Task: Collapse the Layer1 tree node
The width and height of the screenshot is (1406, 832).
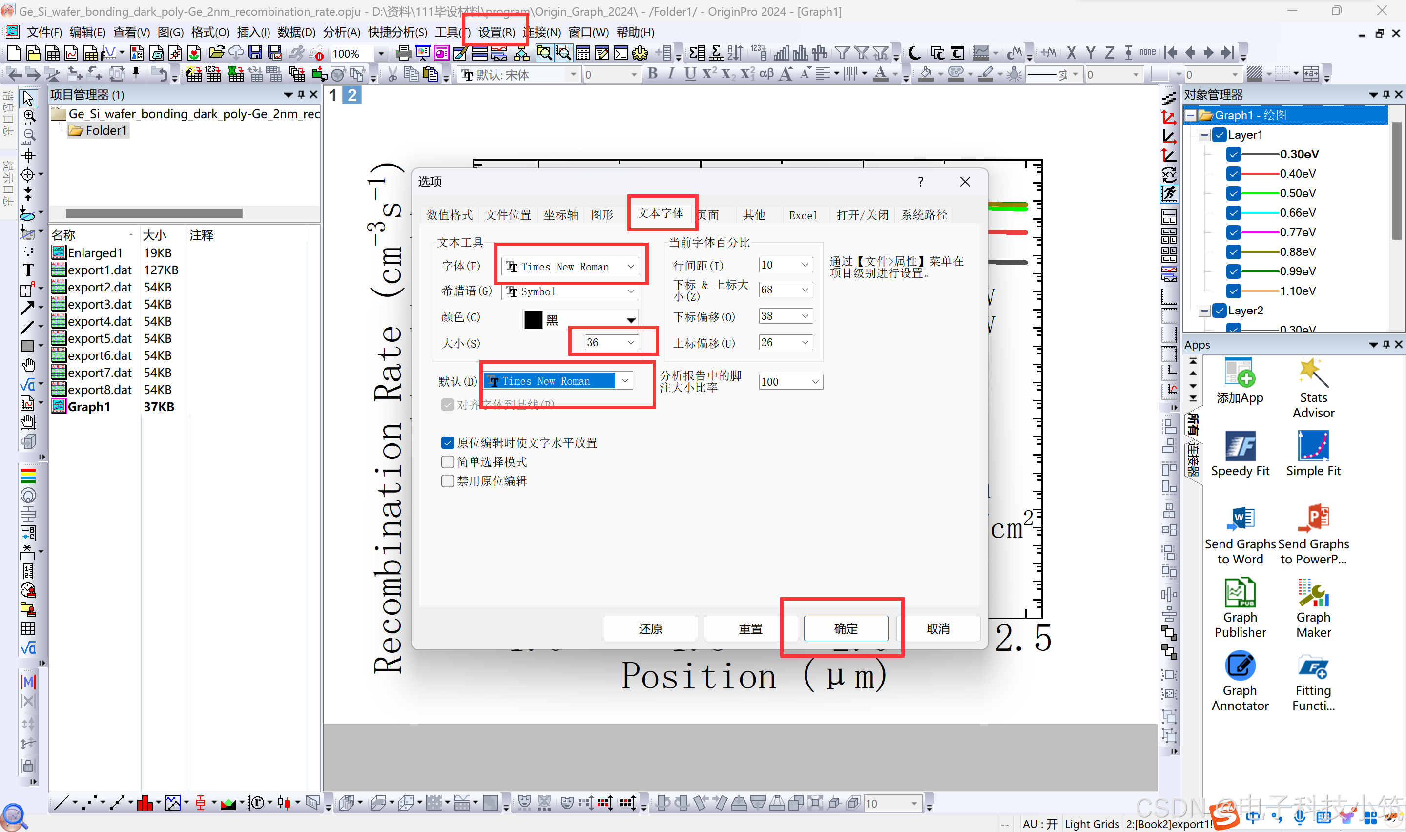Action: click(1204, 135)
